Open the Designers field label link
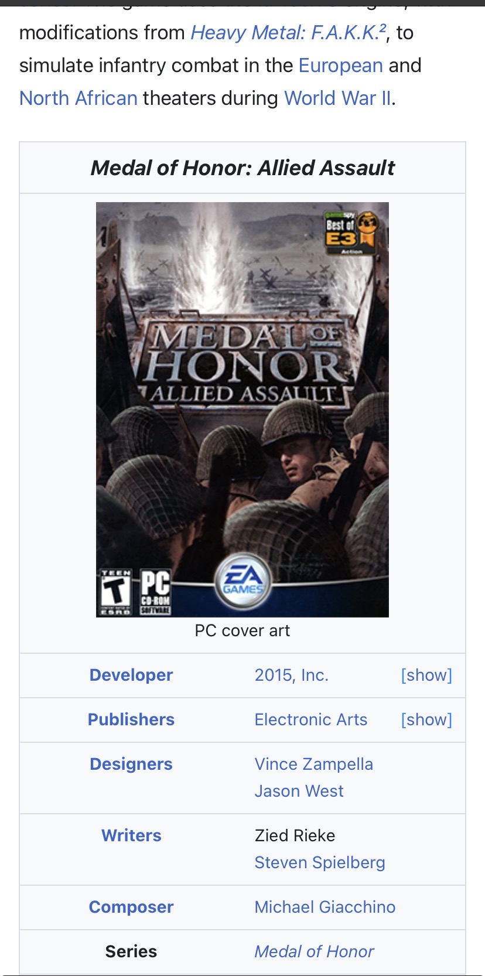This screenshot has width=485, height=976. (x=131, y=764)
